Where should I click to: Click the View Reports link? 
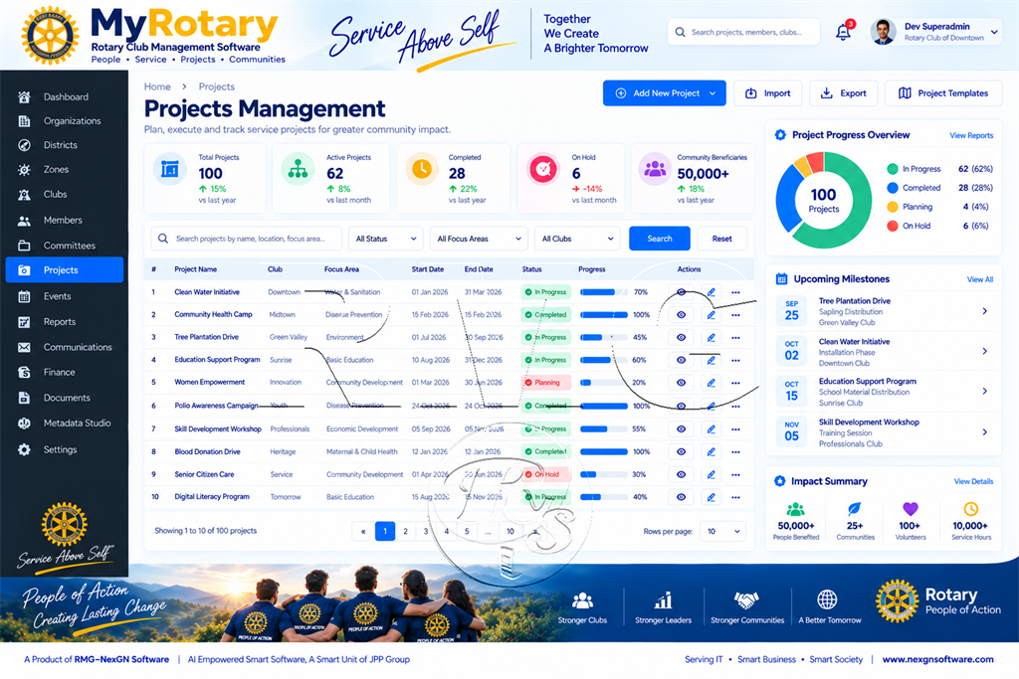point(971,135)
